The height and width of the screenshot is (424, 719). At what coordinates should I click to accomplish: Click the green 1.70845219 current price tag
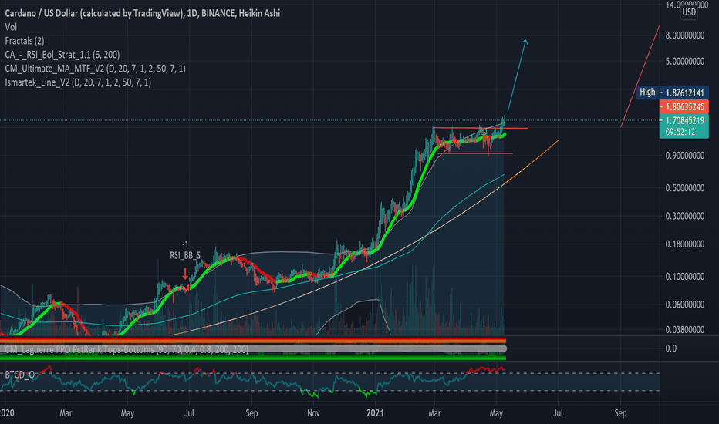(684, 120)
